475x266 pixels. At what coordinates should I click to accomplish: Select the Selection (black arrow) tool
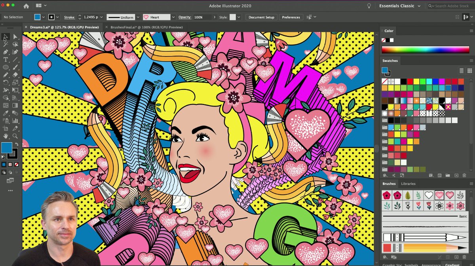point(6,36)
